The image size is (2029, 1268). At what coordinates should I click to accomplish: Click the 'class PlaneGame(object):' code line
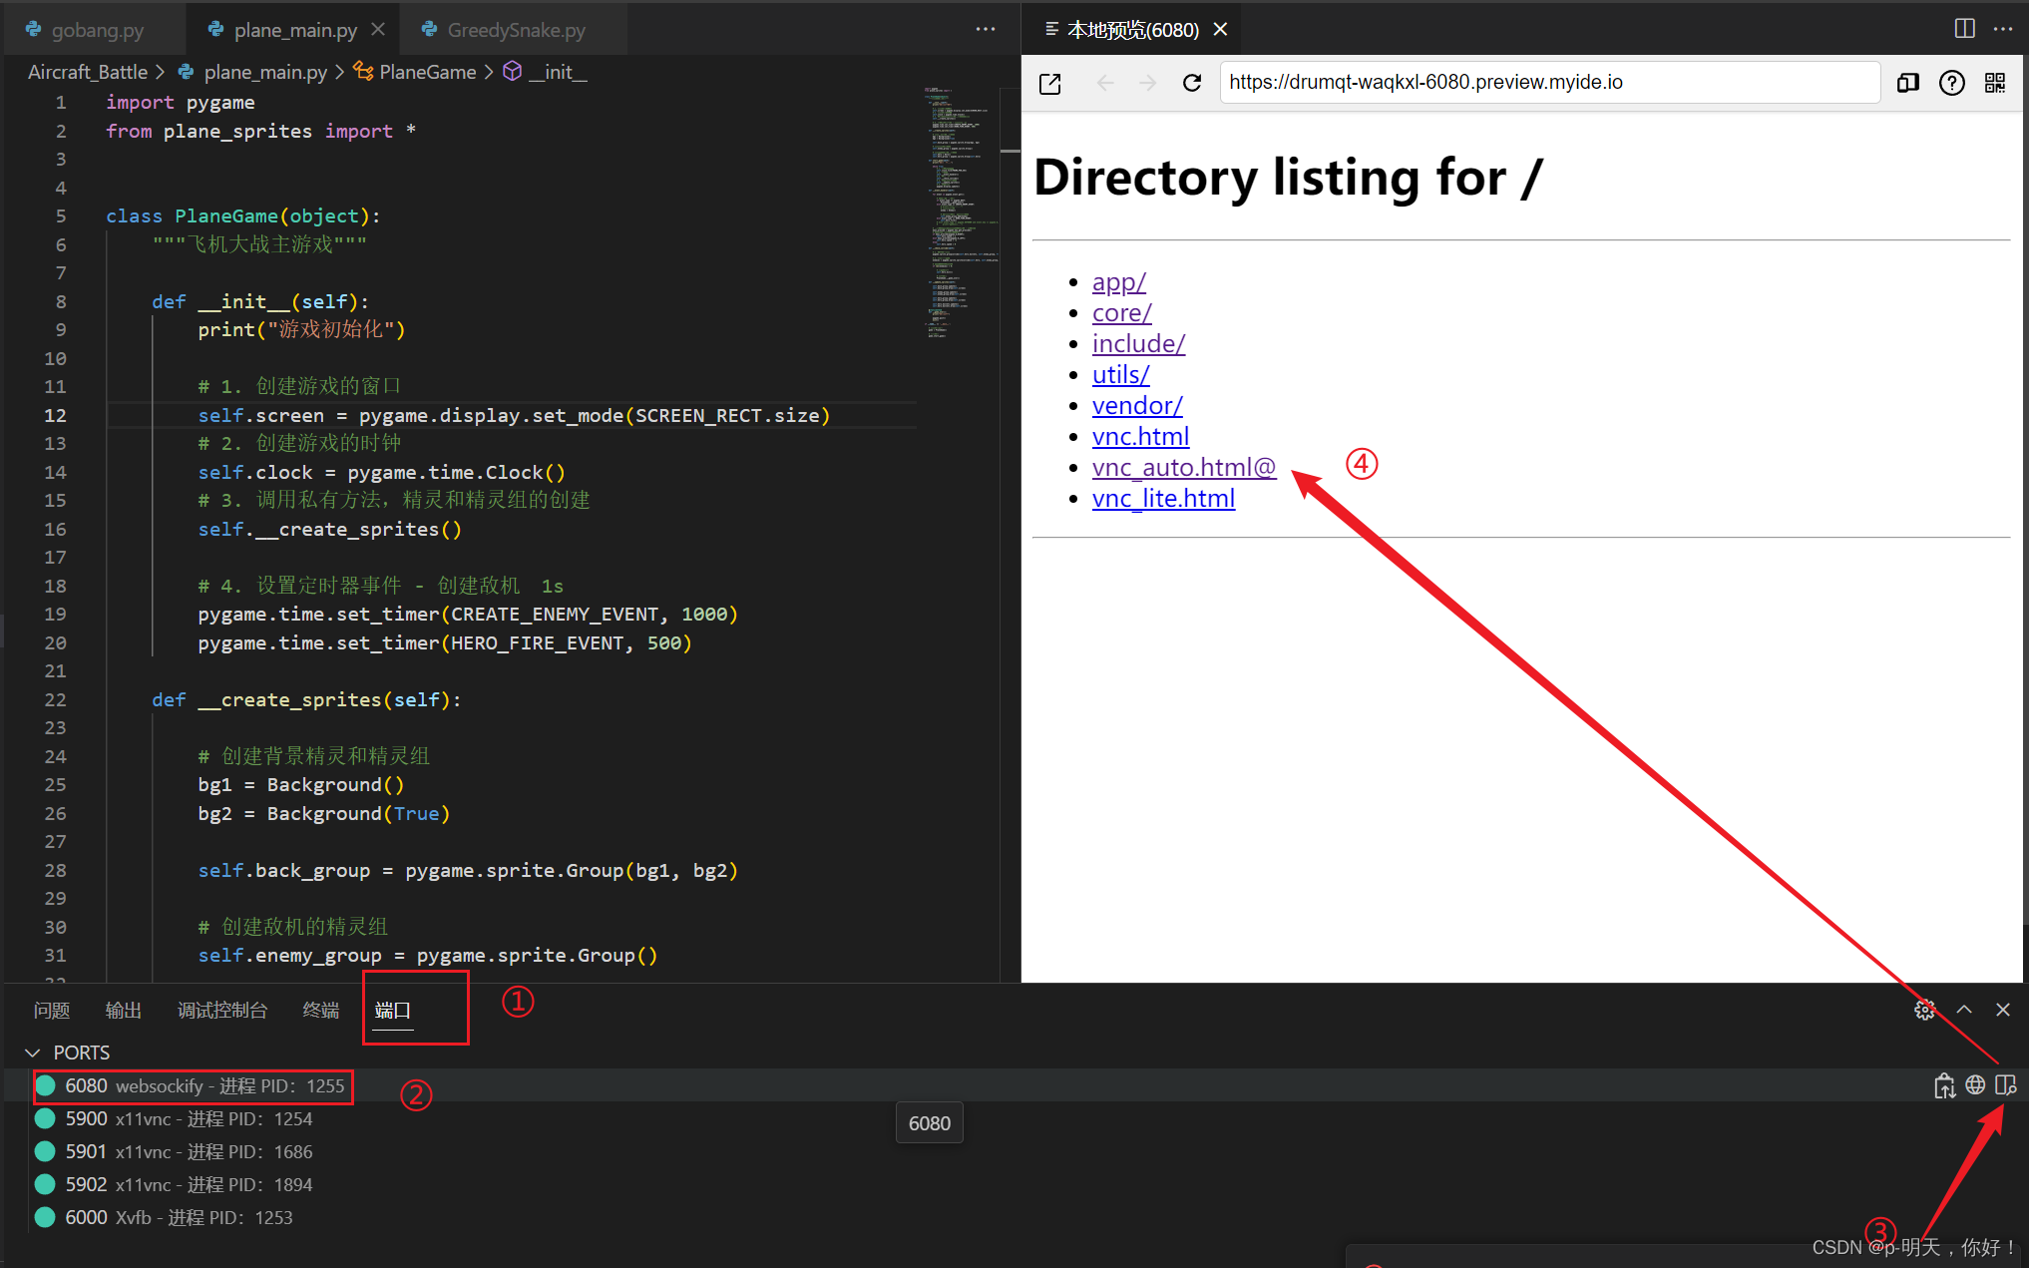(242, 216)
